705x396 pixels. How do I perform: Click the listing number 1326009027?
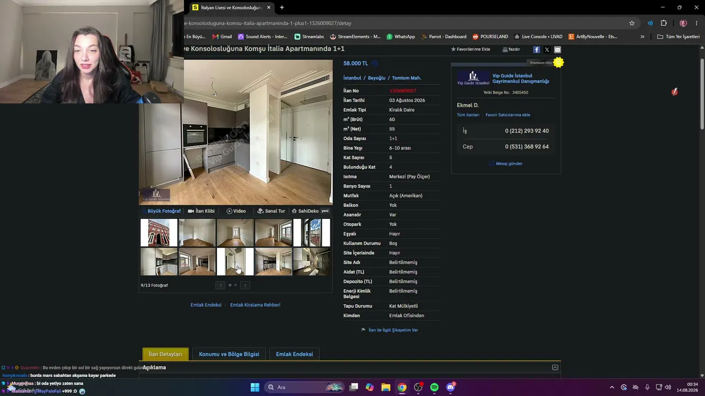[x=403, y=91]
